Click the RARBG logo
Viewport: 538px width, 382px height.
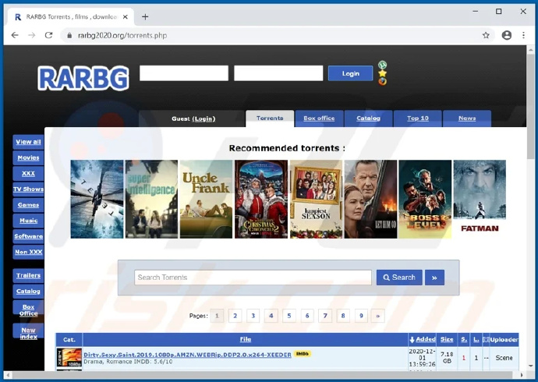[82, 76]
